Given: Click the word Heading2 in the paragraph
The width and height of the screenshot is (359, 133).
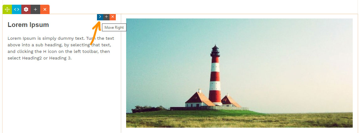Looking at the screenshot, I should 32,58.
